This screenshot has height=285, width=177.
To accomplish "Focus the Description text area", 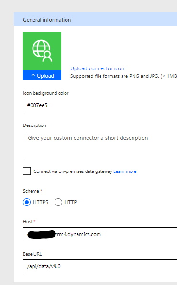I will coord(100,144).
